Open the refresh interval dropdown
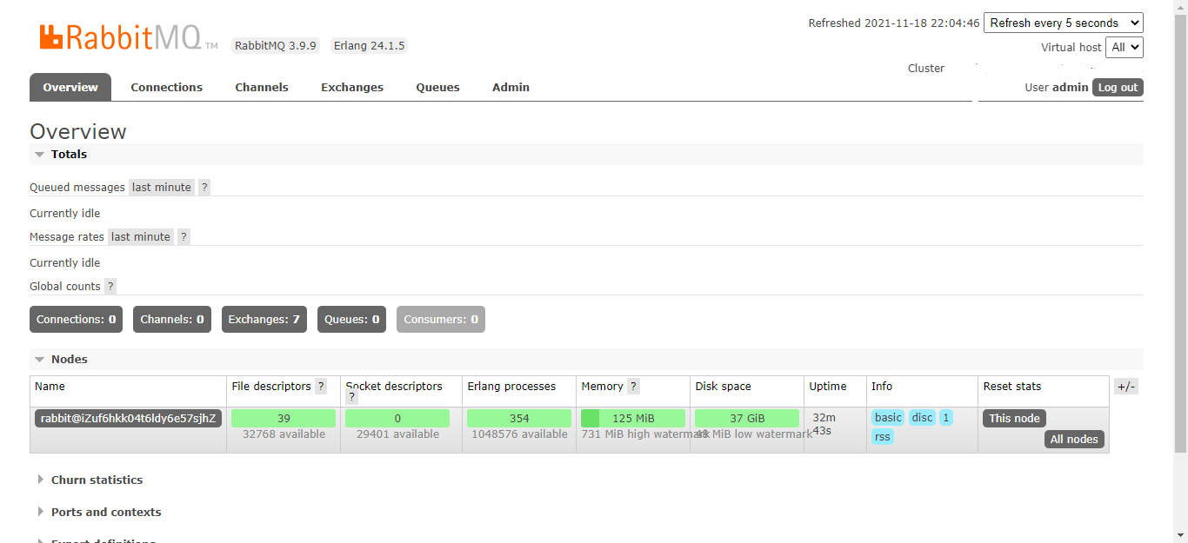 click(x=1063, y=23)
